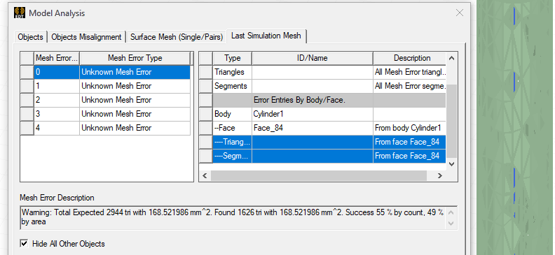This screenshot has width=555, height=255.
Task: Click the EDT application icon in title bar
Action: 20,13
